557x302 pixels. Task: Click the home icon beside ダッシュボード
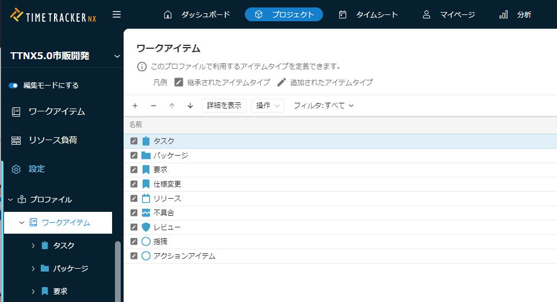(168, 14)
